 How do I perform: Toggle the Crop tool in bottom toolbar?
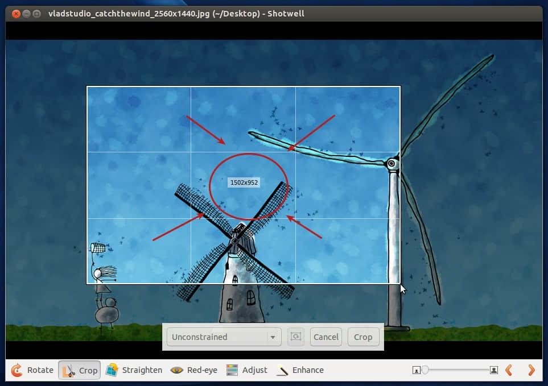click(x=80, y=370)
